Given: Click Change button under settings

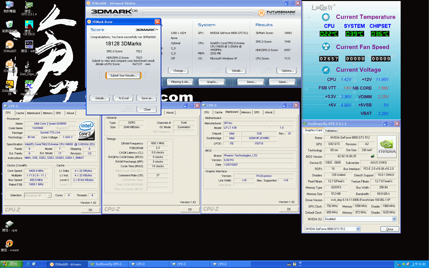Looking at the screenshot, I should (179, 71).
